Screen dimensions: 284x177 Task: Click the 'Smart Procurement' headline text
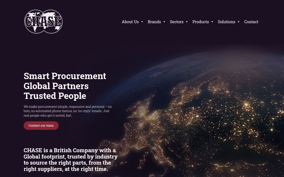[65, 76]
